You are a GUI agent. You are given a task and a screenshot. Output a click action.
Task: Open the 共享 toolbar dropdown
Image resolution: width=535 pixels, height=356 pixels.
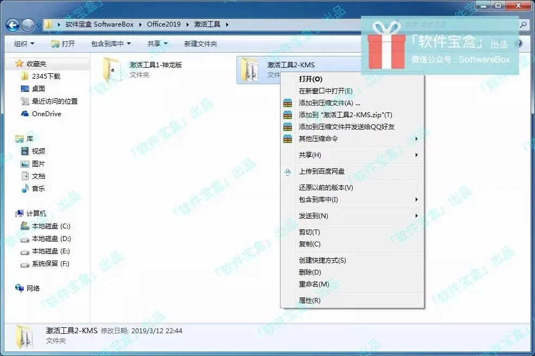pyautogui.click(x=157, y=44)
